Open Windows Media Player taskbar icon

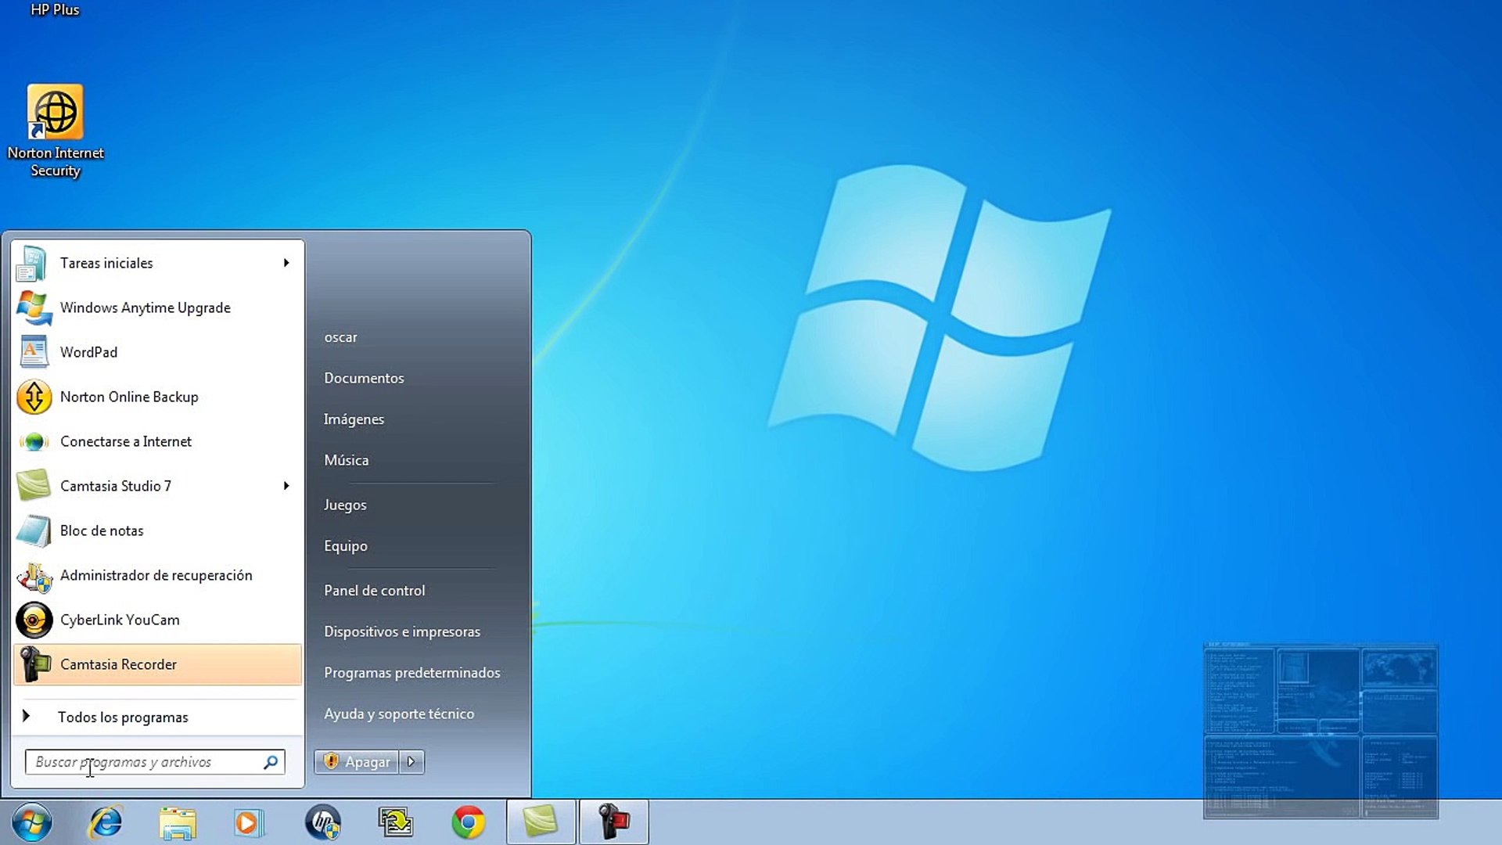coord(249,822)
